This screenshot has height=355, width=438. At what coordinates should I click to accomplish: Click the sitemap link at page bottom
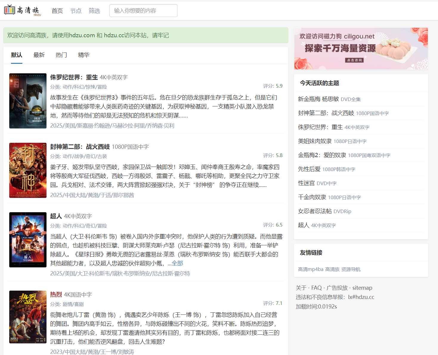click(362, 288)
